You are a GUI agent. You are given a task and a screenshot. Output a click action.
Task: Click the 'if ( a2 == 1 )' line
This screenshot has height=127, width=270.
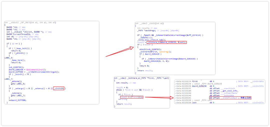(x=14, y=44)
